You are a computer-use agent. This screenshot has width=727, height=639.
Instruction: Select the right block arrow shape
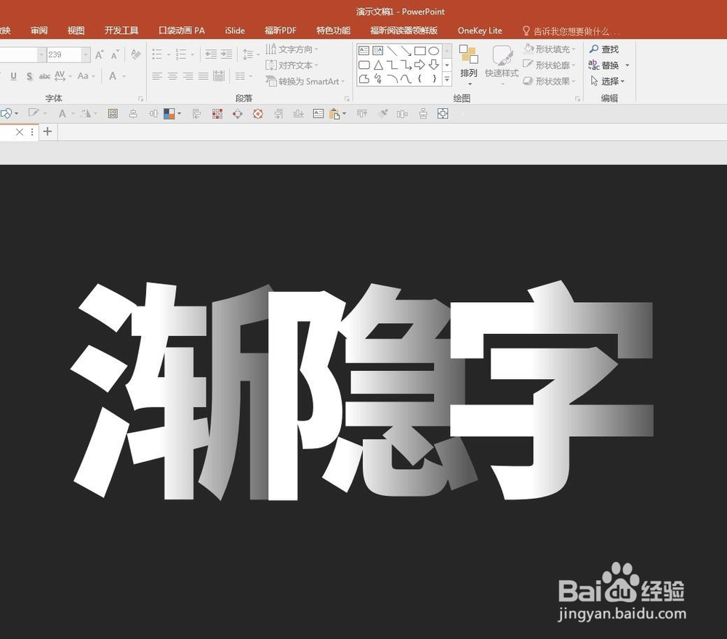tap(420, 65)
